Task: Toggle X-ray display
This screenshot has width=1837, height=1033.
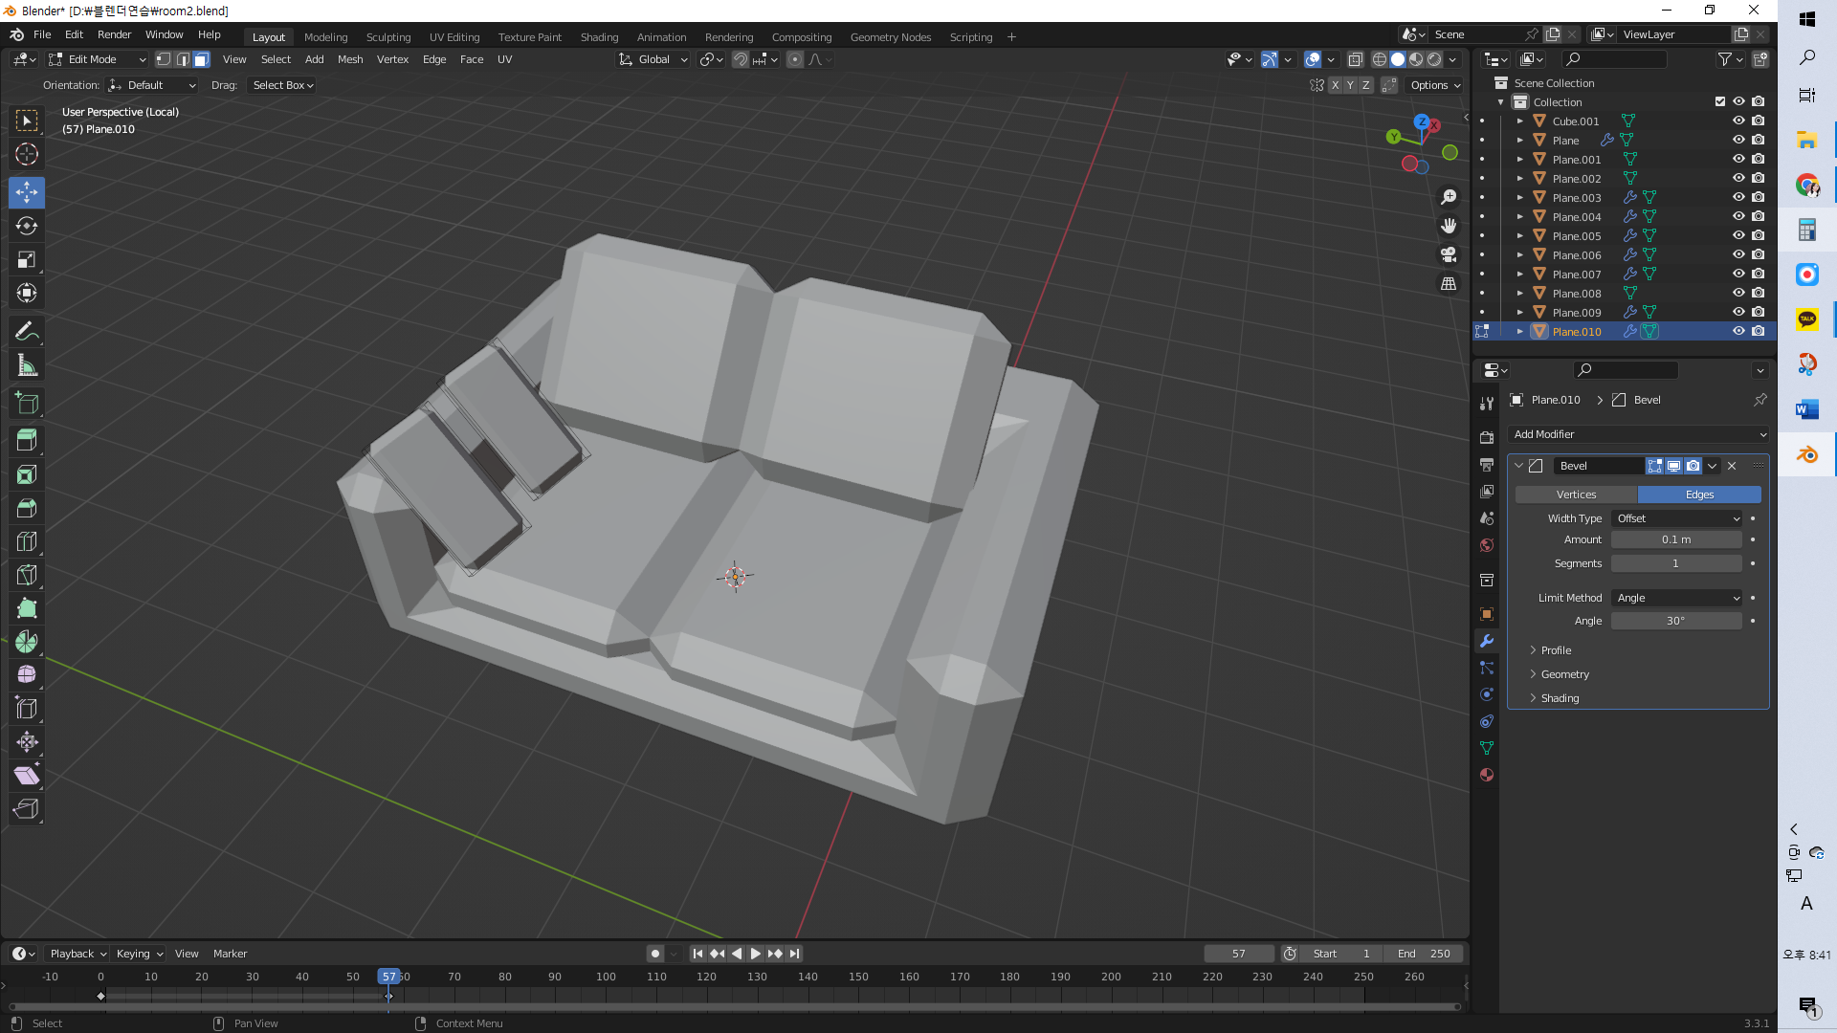Action: (1355, 59)
